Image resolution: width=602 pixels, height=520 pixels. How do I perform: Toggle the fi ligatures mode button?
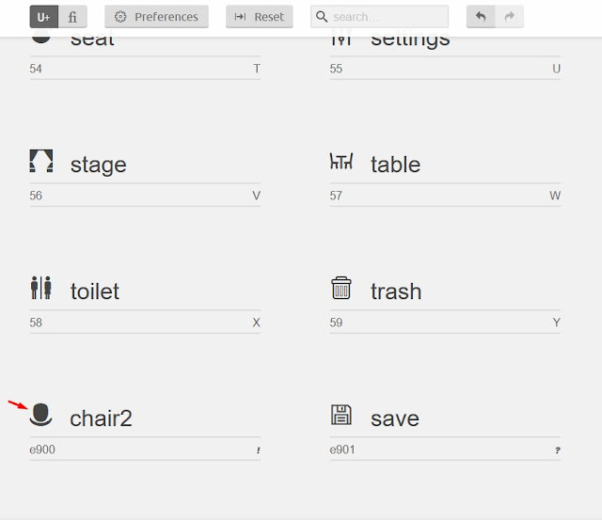72,17
